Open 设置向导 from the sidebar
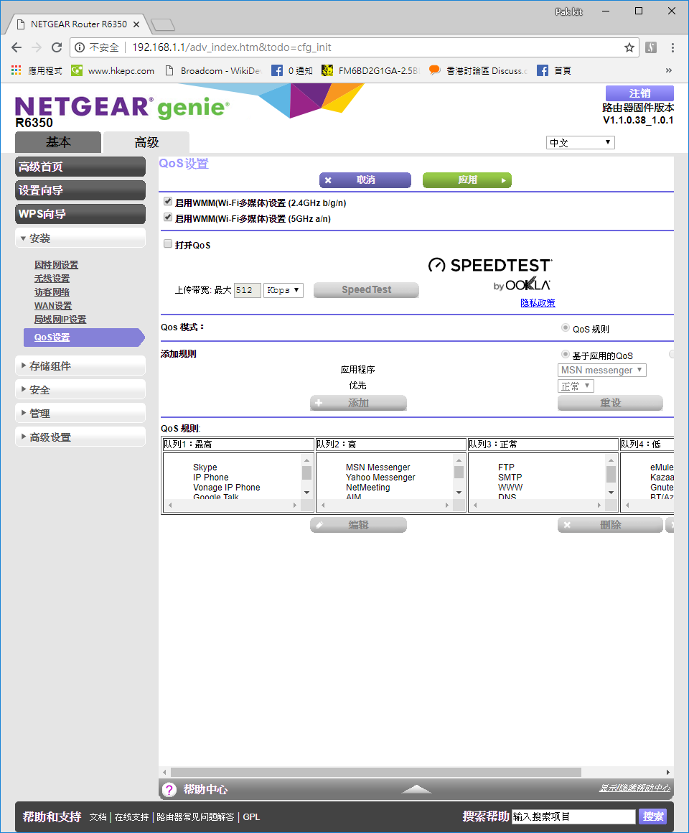 [x=80, y=190]
